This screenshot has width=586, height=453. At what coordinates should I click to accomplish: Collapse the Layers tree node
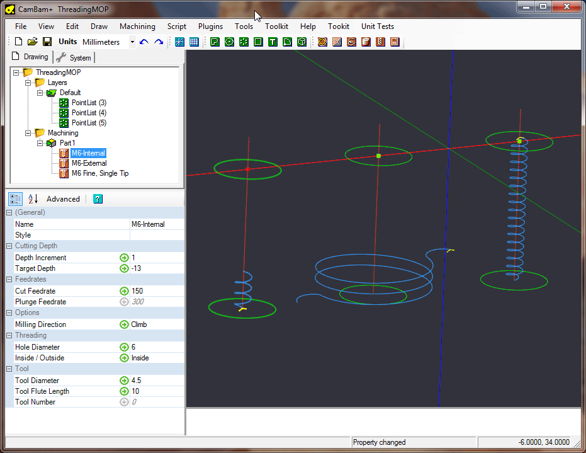pyautogui.click(x=28, y=83)
